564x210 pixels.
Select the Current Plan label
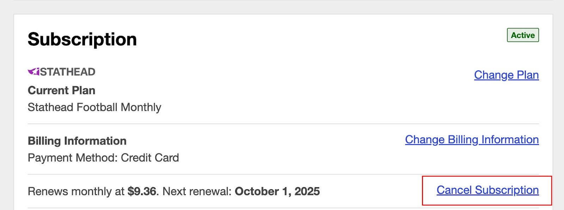tap(61, 90)
